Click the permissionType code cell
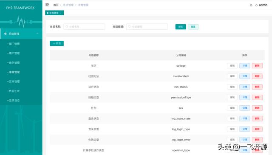 [x=181, y=97]
